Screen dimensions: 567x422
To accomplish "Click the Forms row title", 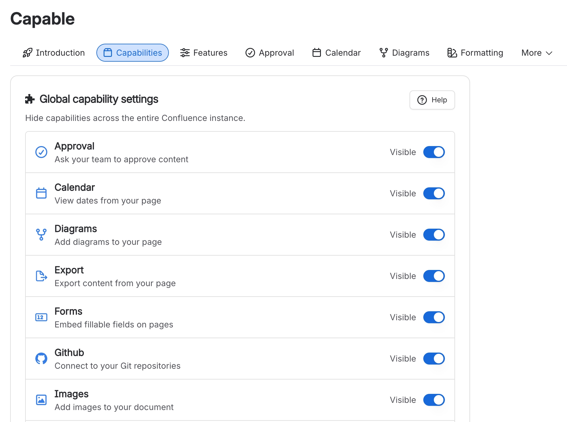I will 68,311.
